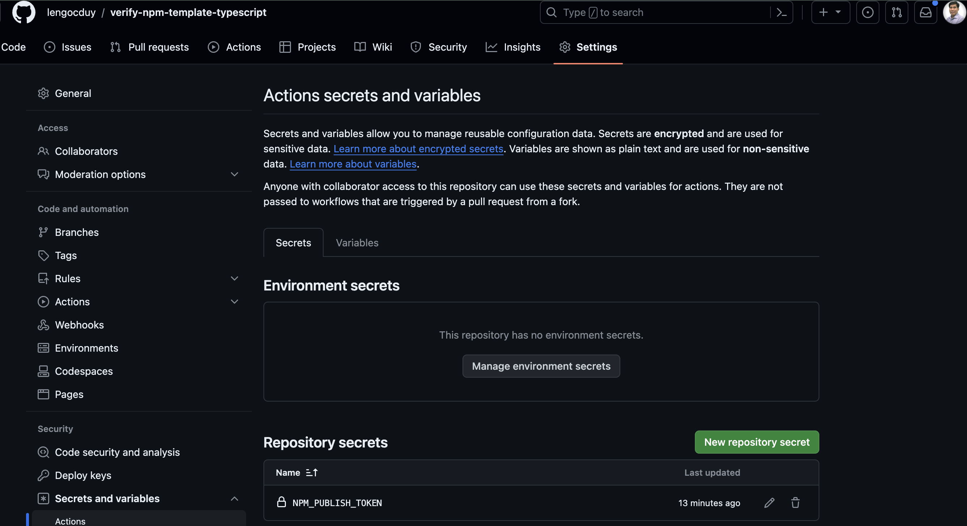
Task: Open the notifications inbox icon
Action: point(925,12)
